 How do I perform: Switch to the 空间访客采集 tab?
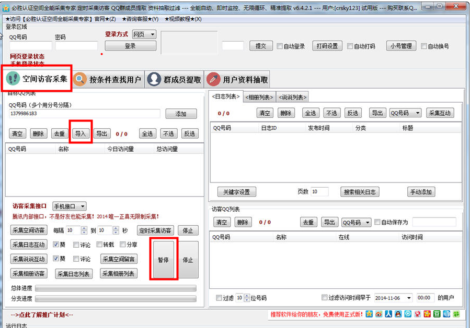click(37, 79)
